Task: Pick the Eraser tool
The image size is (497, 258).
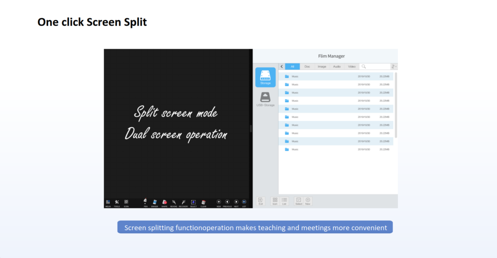Action: click(155, 202)
